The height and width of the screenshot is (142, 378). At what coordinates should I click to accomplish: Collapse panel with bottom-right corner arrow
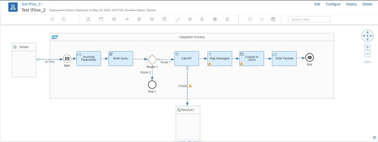point(375,138)
